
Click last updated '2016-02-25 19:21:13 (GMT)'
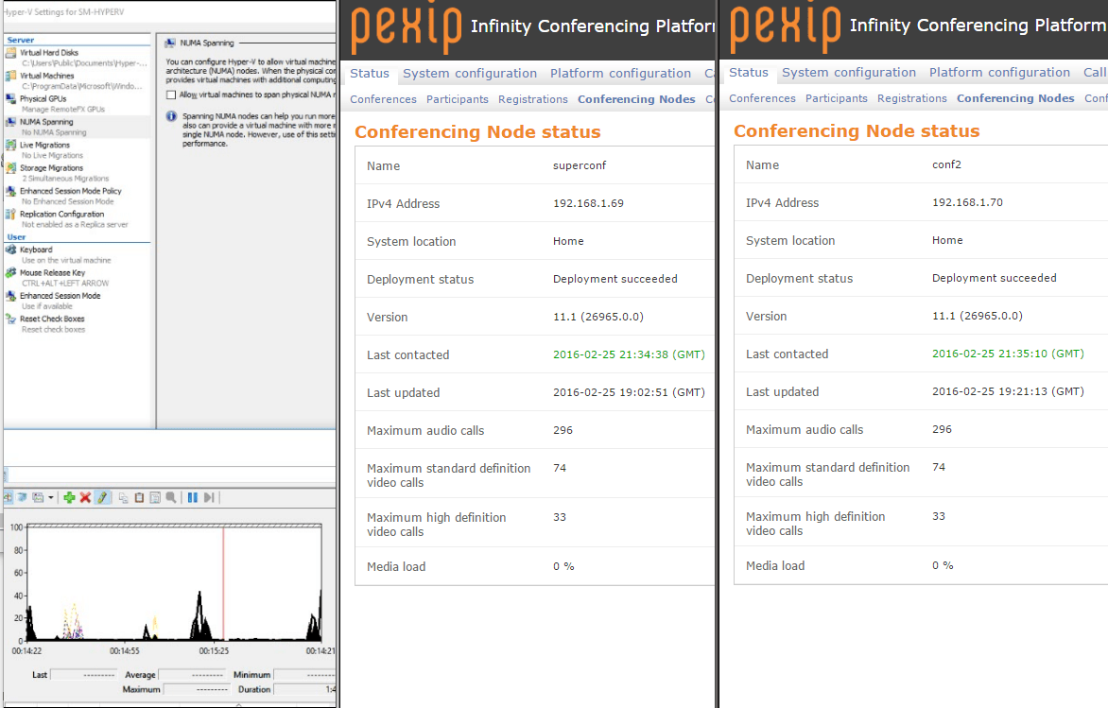(1008, 392)
